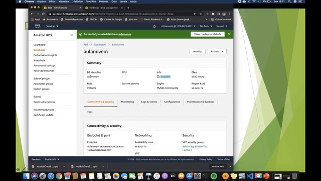The height and width of the screenshot is (181, 321).
Task: Switch to the Monitoring tab
Action: (127, 102)
